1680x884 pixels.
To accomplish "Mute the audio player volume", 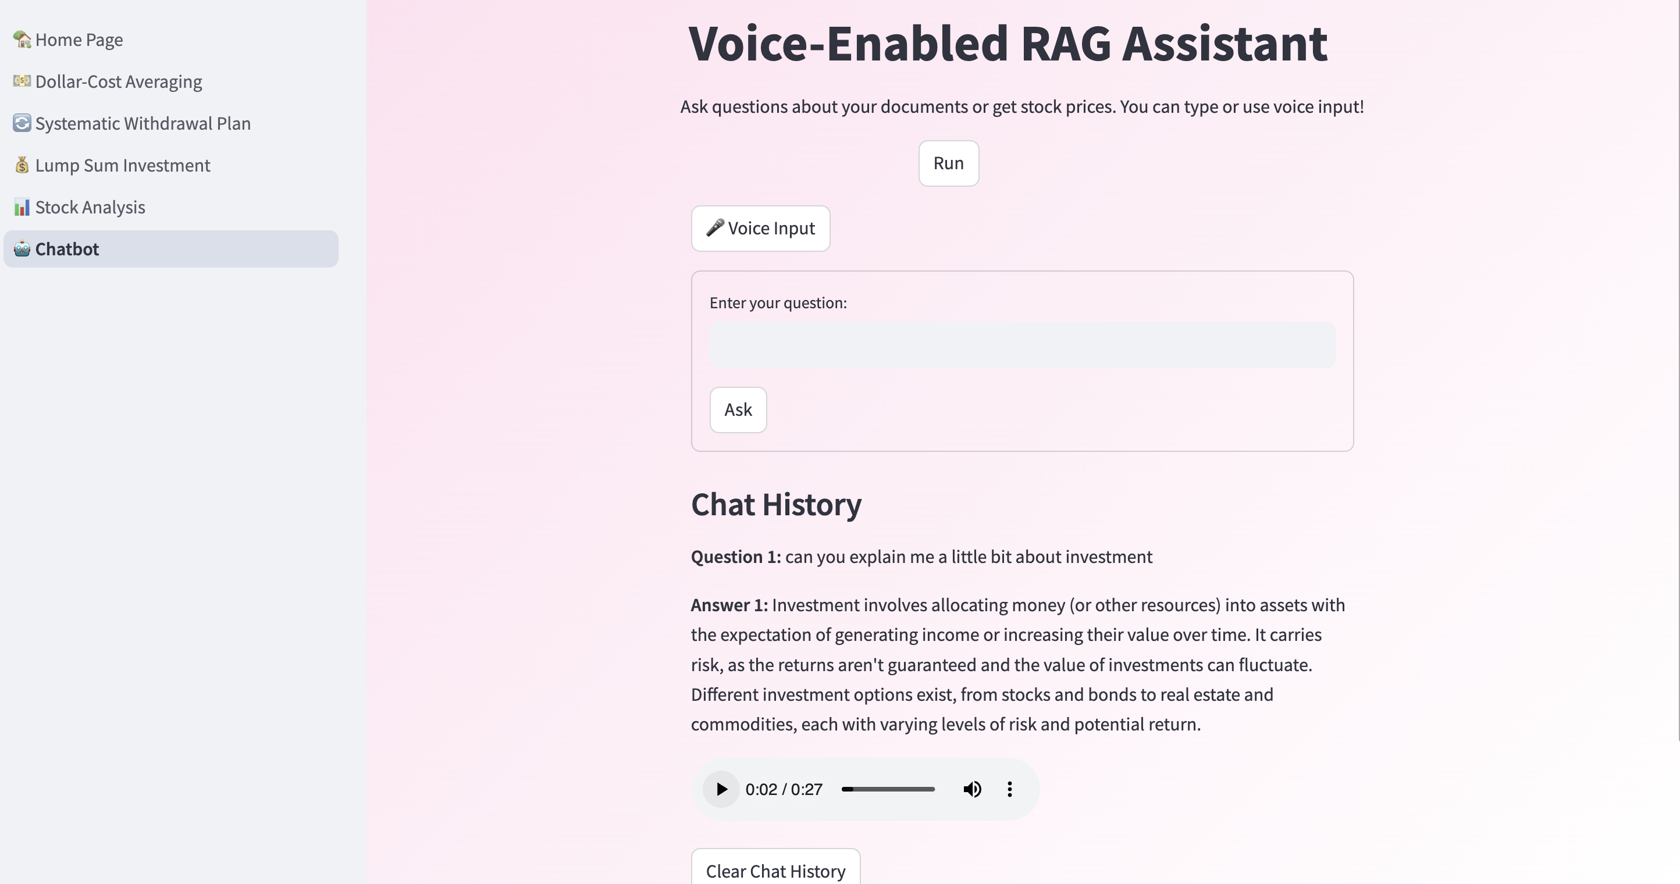I will (971, 789).
